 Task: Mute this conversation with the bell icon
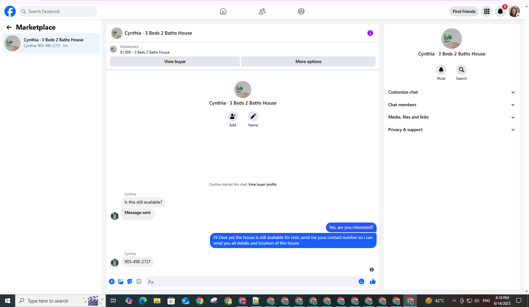click(441, 70)
